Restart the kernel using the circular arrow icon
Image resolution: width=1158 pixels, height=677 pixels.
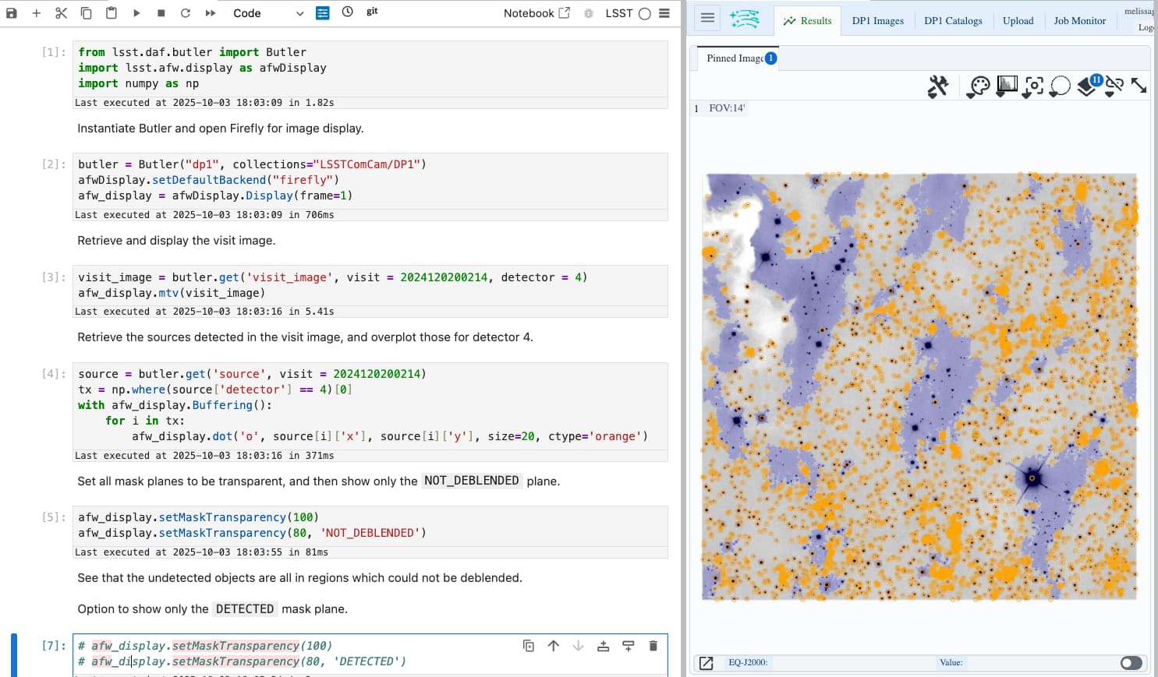point(186,13)
